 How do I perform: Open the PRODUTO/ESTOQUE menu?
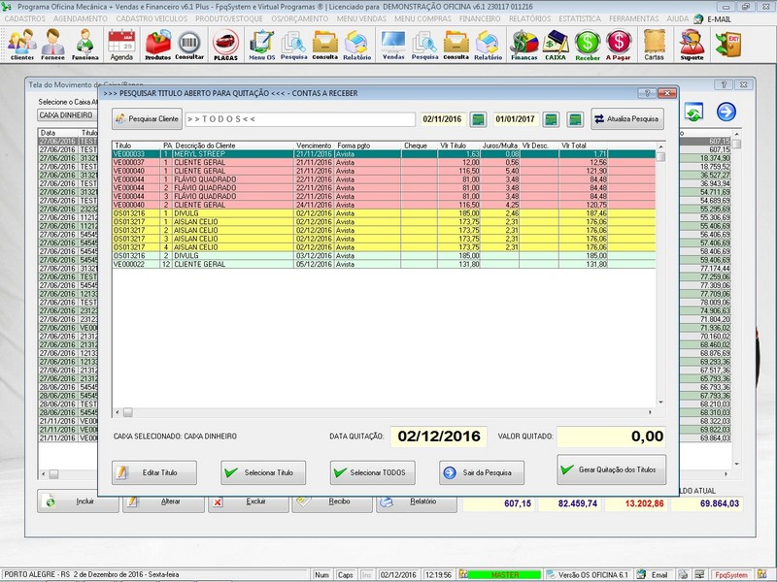tap(229, 18)
